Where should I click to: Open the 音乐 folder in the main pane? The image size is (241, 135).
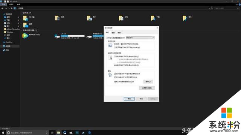[x=185, y=18]
